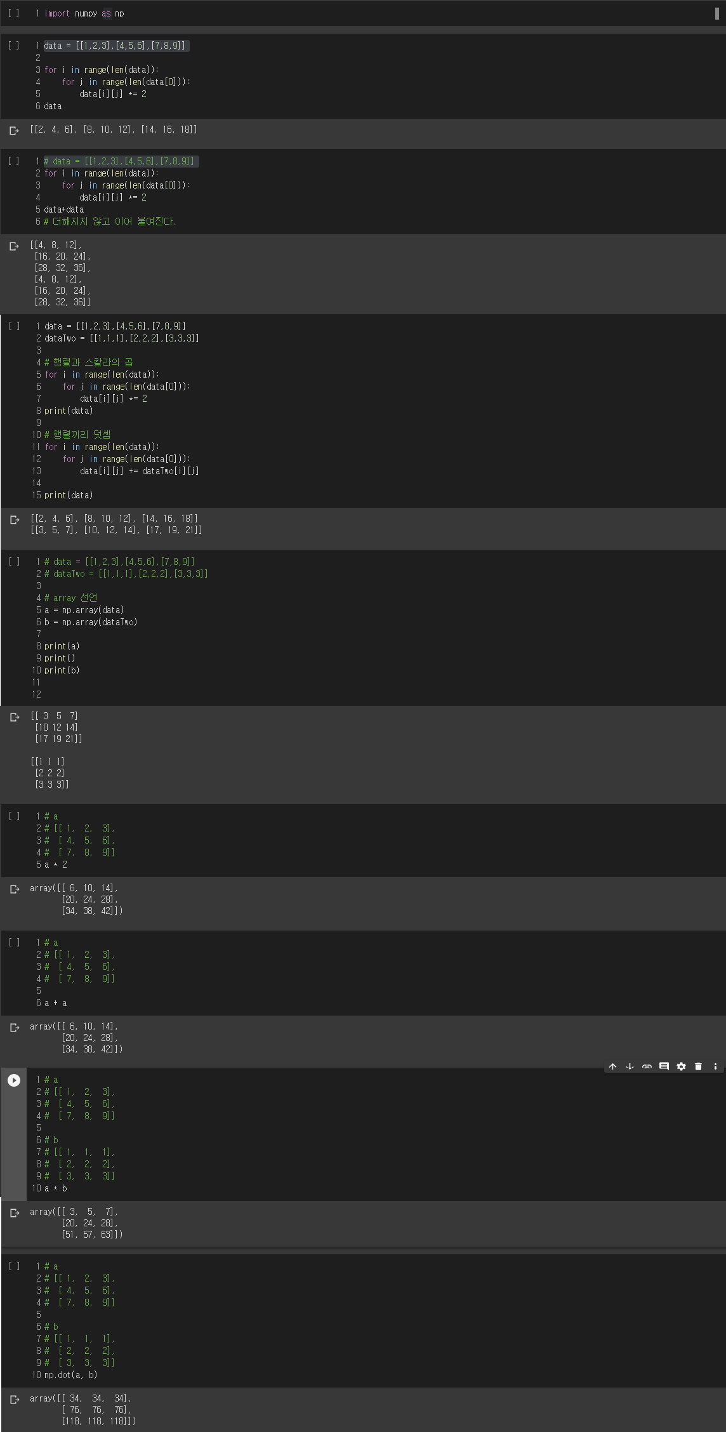
Task: Click output icon beside np.dot result
Action: click(14, 1399)
